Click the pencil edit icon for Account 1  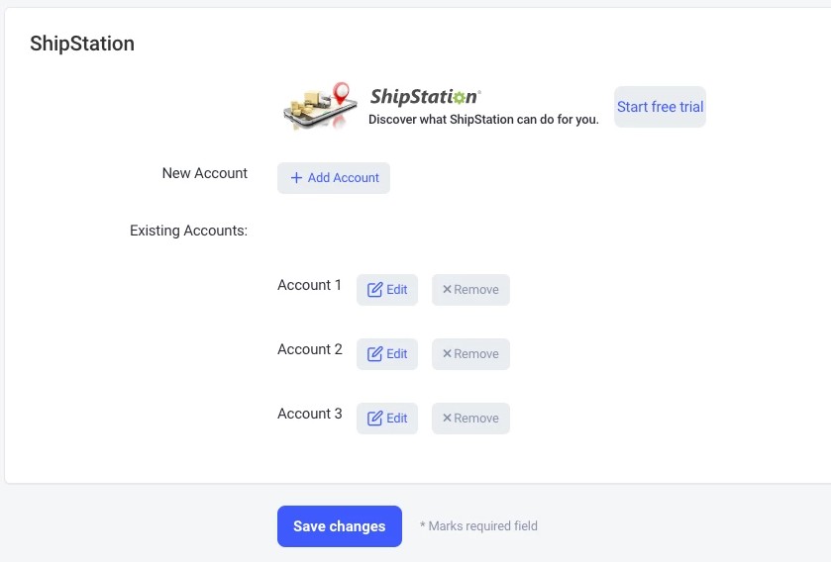pos(374,290)
